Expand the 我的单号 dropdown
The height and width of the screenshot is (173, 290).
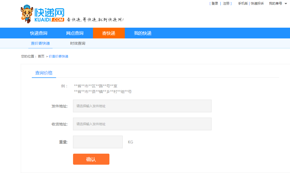[278, 3]
